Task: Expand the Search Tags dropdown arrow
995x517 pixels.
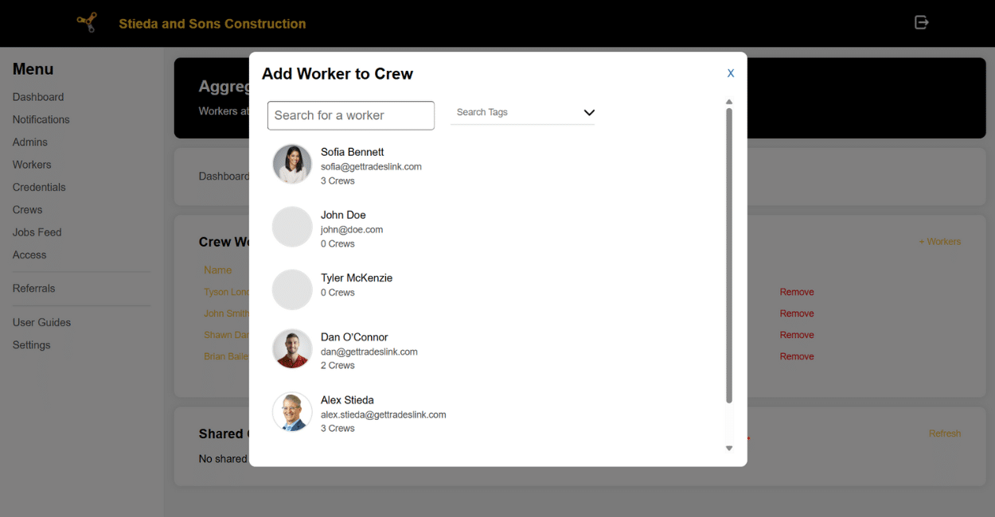Action: 589,112
